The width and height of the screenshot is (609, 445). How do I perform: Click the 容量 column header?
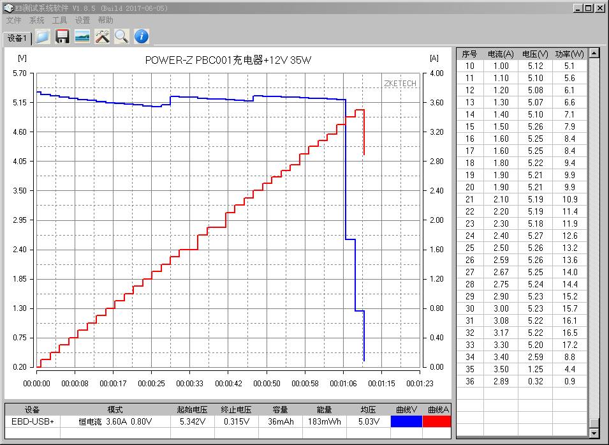(x=281, y=410)
